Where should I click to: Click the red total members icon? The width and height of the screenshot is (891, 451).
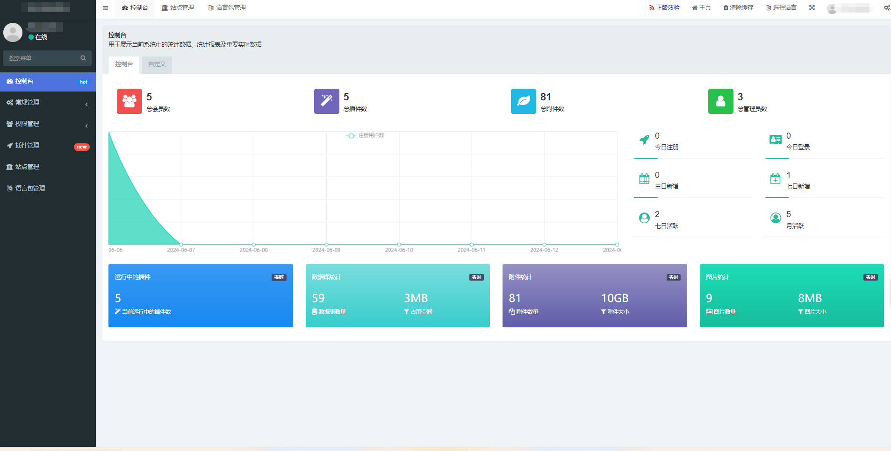129,101
